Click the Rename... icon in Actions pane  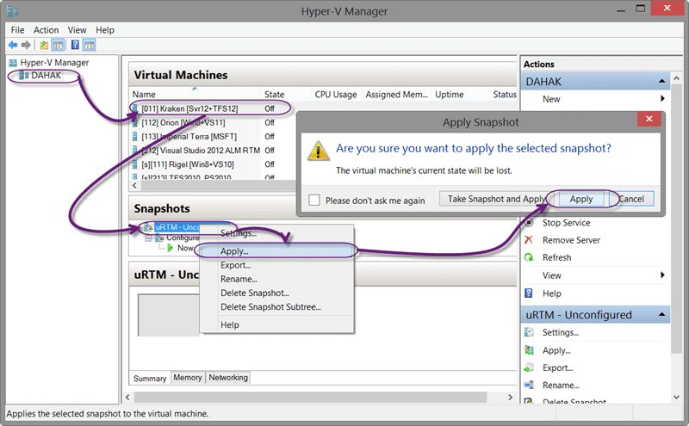tap(529, 386)
